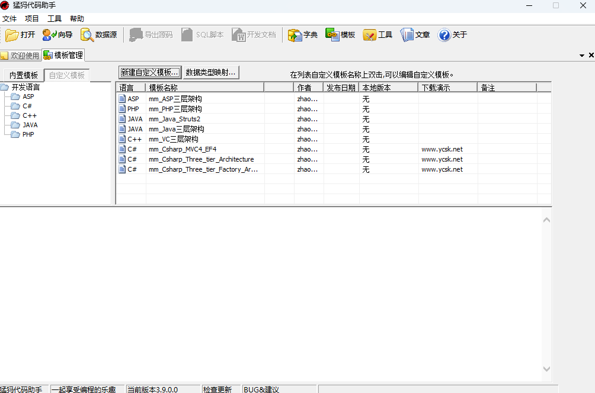Click the 新建自定义模板 button
This screenshot has height=393, width=595.
[150, 72]
